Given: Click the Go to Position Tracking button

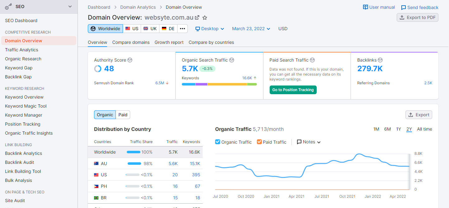Looking at the screenshot, I should [x=293, y=90].
